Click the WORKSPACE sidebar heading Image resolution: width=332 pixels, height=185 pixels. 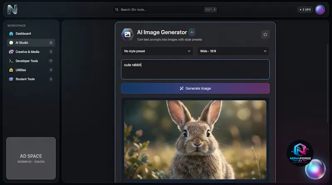[16, 26]
